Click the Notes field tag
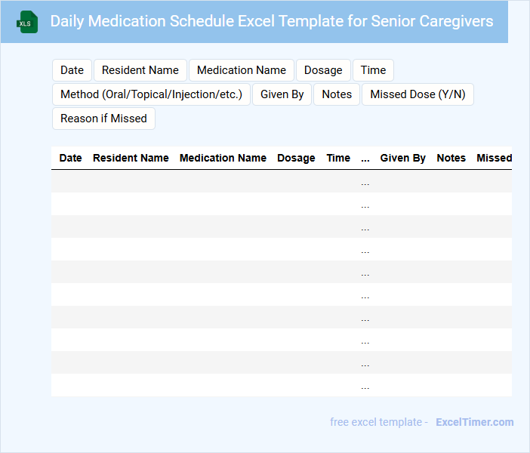This screenshot has width=530, height=453. point(337,94)
